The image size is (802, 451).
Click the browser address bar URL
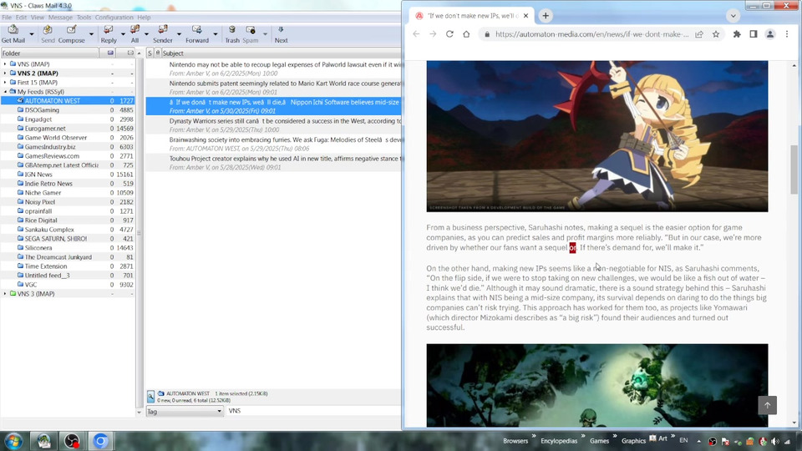point(592,34)
